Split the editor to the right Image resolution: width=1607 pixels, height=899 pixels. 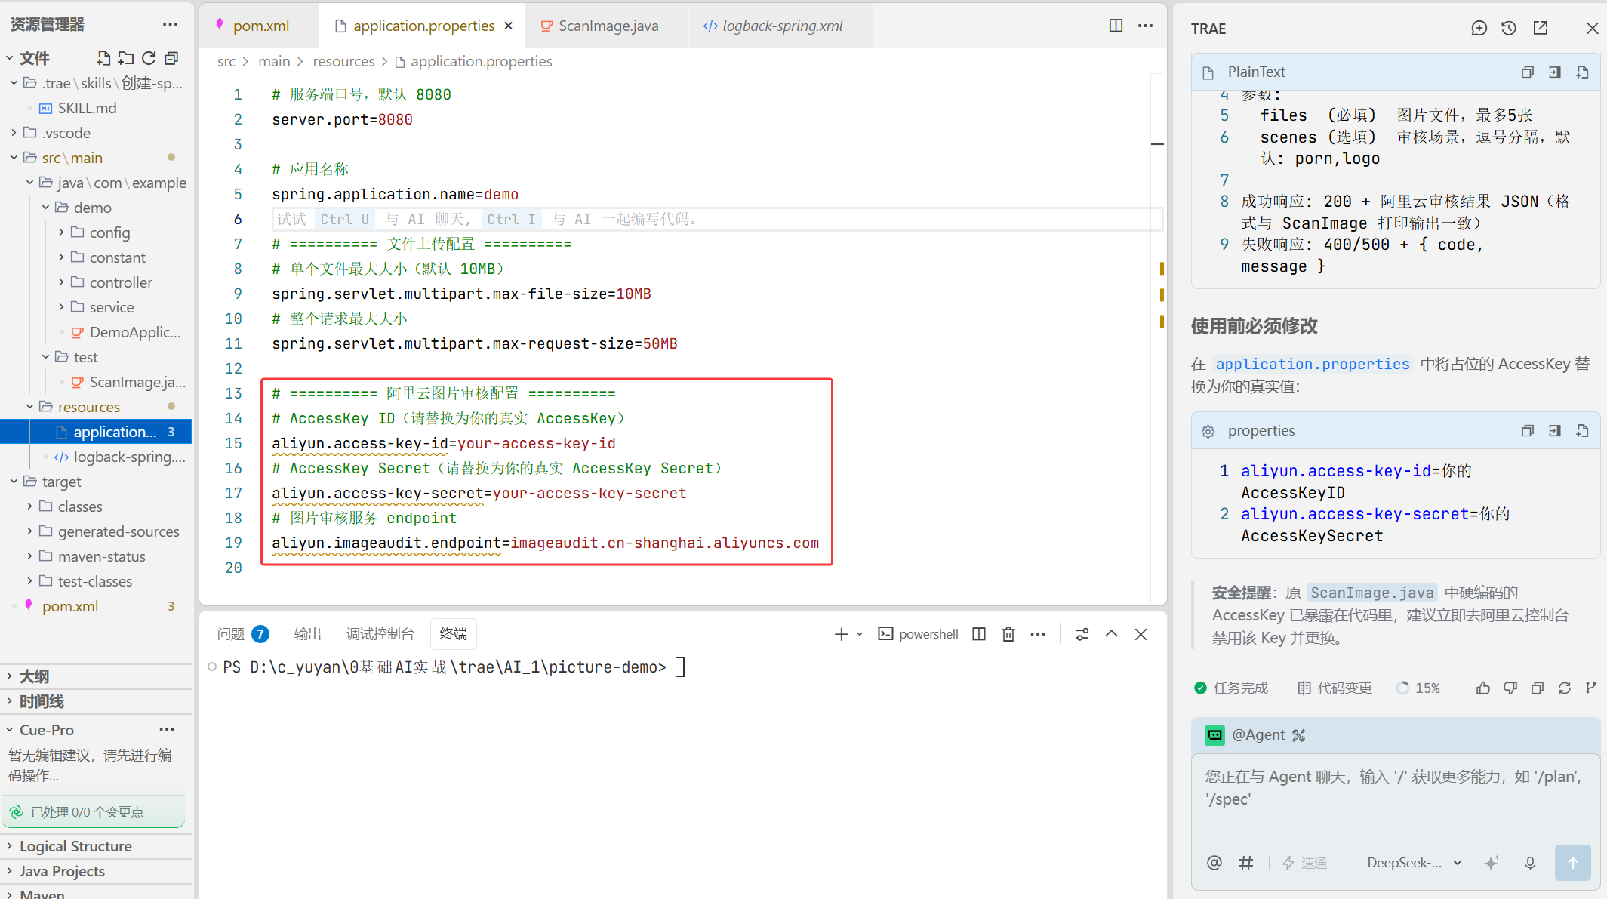point(1116,26)
